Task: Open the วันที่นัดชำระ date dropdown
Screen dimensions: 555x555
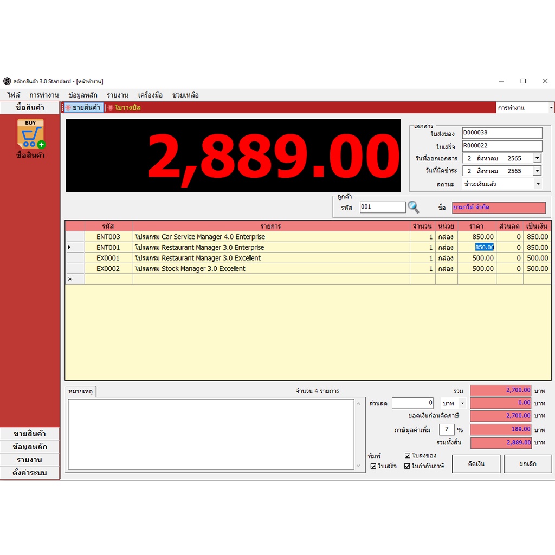Action: coord(537,171)
